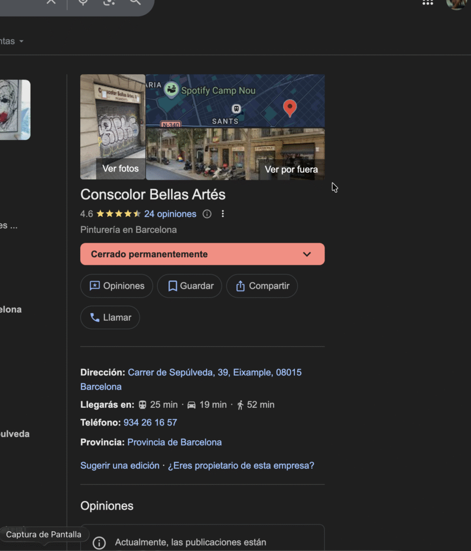Viewport: 471px width, 551px height.
Task: Open the Carrer de Sepúlveda address link
Action: coord(214,372)
